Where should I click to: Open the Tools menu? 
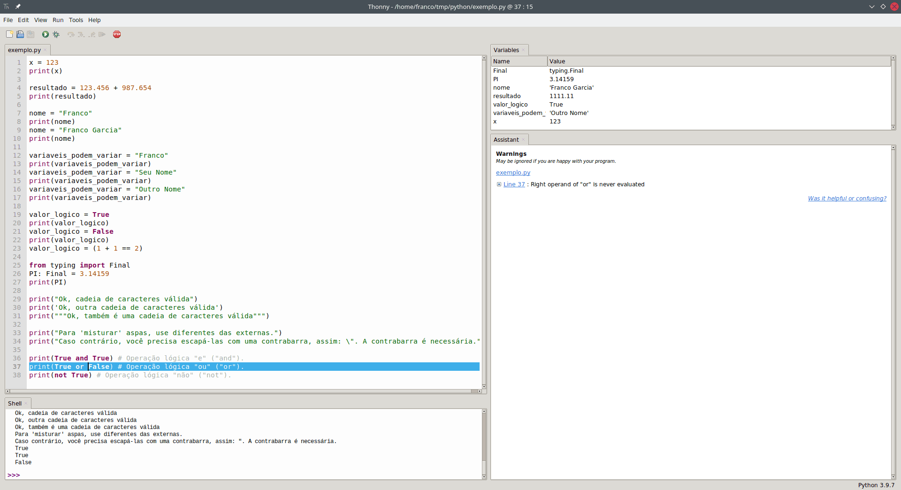76,20
